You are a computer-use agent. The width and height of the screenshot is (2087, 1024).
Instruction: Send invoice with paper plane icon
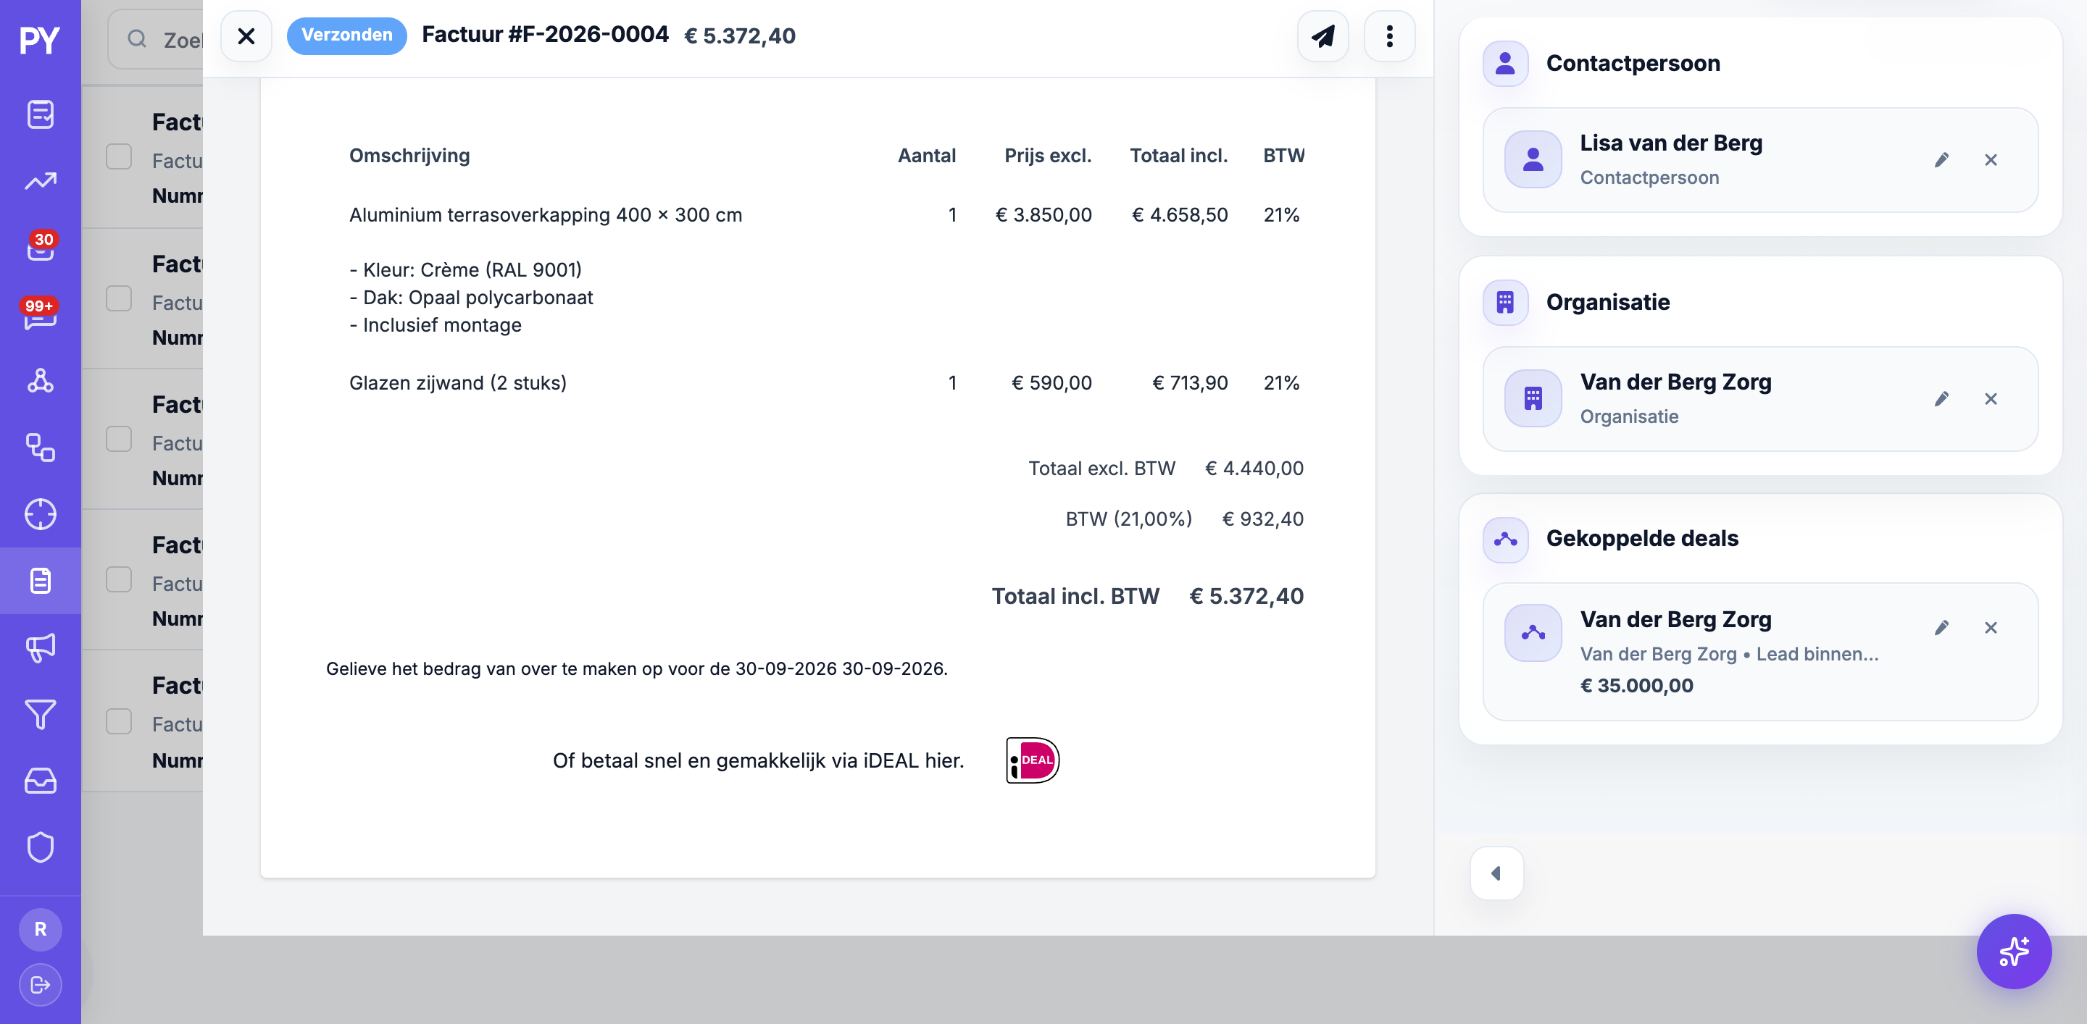1323,35
